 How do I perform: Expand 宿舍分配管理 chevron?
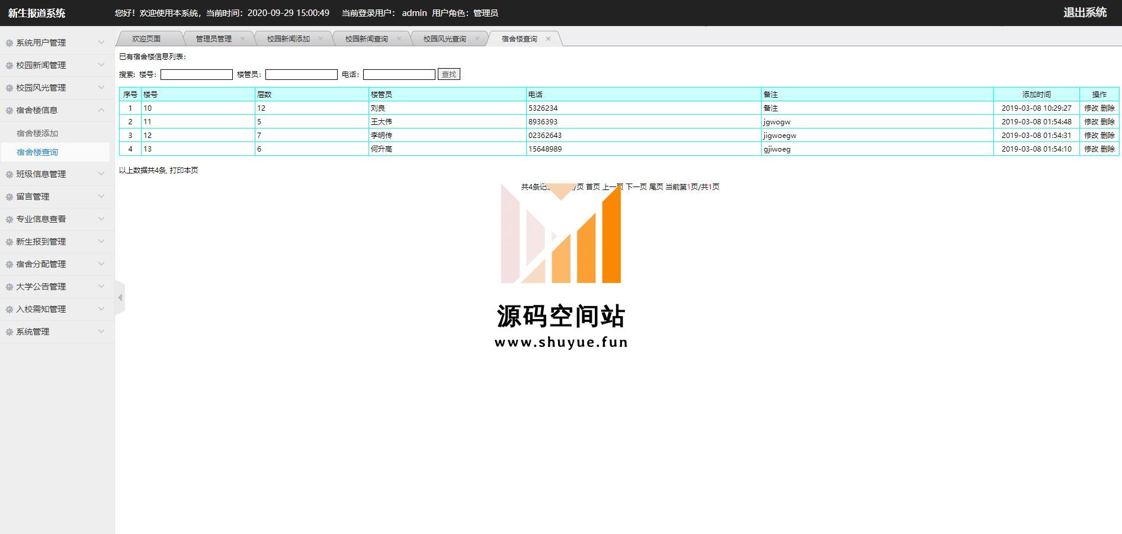(101, 263)
